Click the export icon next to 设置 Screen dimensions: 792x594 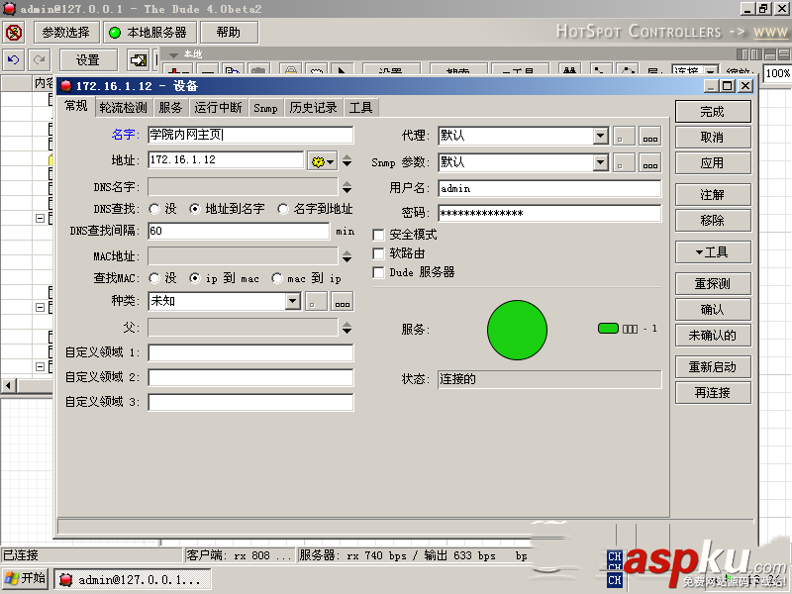point(138,60)
